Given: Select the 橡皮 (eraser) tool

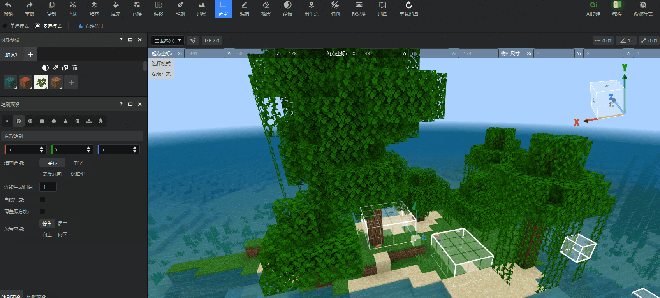Looking at the screenshot, I should coord(266,9).
